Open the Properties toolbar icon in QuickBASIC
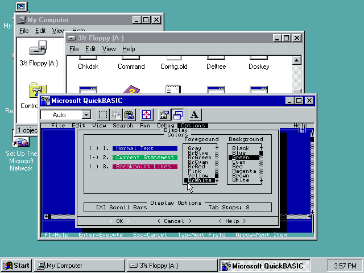 [x=164, y=115]
